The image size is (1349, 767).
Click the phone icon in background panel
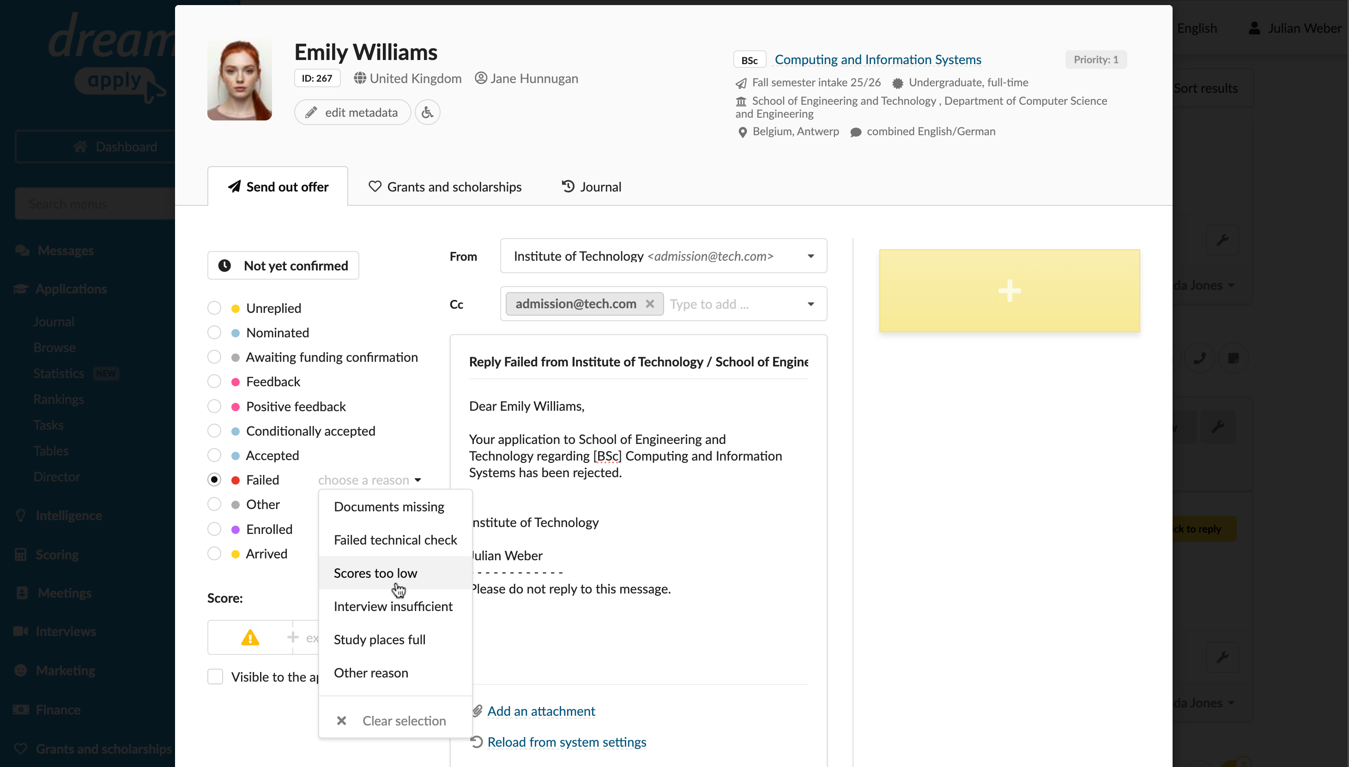click(x=1199, y=358)
